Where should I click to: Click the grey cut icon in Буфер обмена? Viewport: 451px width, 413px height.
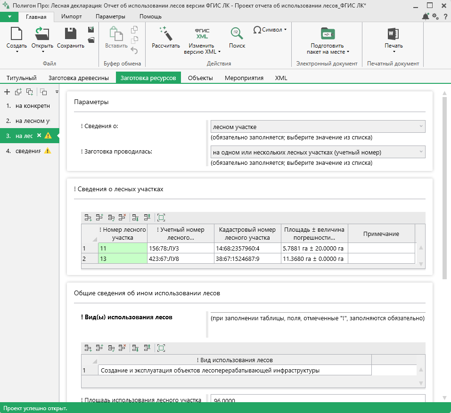coord(134,40)
